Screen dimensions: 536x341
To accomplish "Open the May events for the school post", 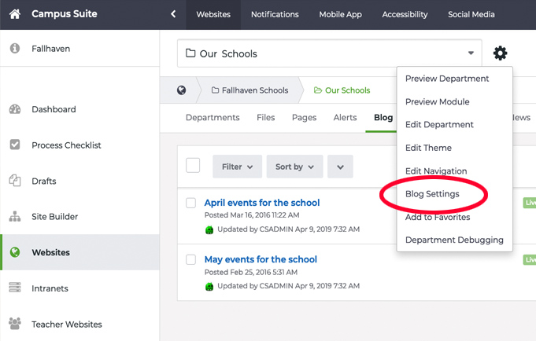I will point(261,259).
